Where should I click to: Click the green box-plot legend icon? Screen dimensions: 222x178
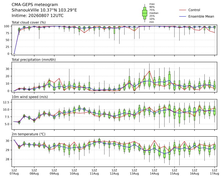point(144,13)
